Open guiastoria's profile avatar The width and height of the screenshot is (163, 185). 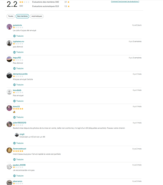pyautogui.click(x=9, y=27)
